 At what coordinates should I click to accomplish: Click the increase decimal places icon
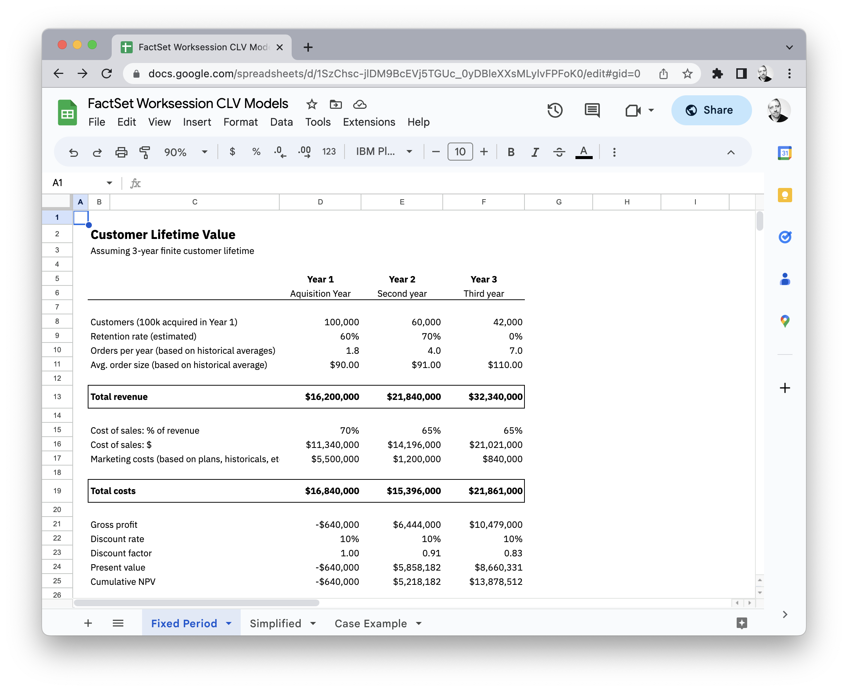tap(305, 152)
